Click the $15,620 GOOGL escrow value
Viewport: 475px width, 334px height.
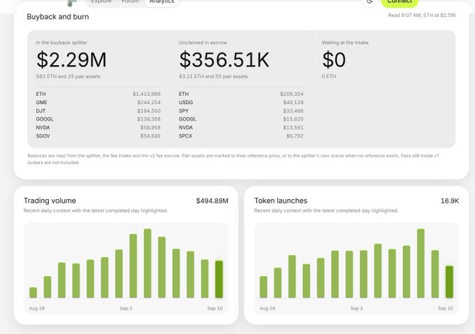coord(293,119)
